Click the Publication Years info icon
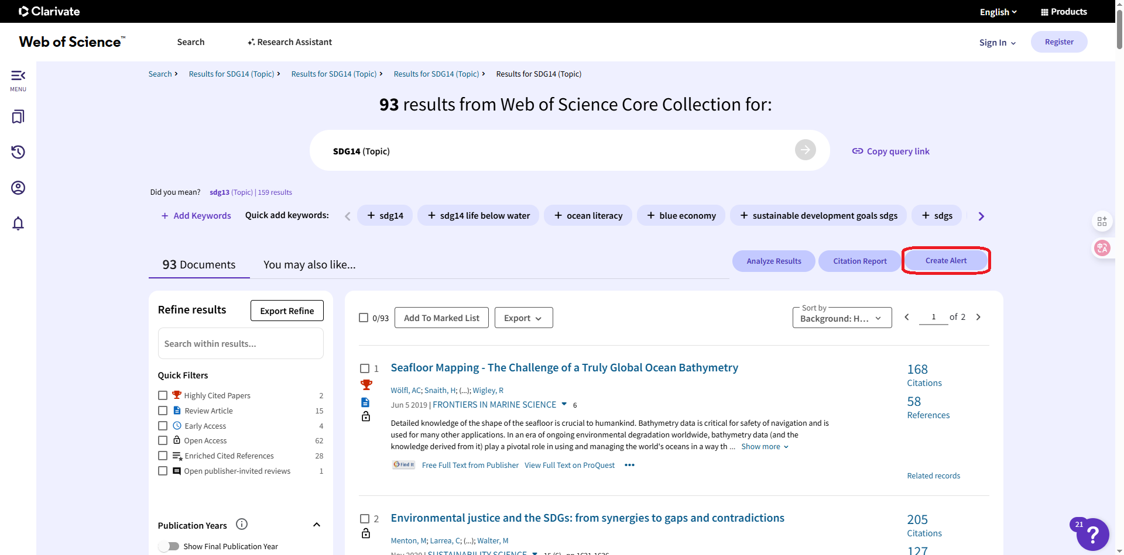The image size is (1124, 555). pyautogui.click(x=242, y=524)
